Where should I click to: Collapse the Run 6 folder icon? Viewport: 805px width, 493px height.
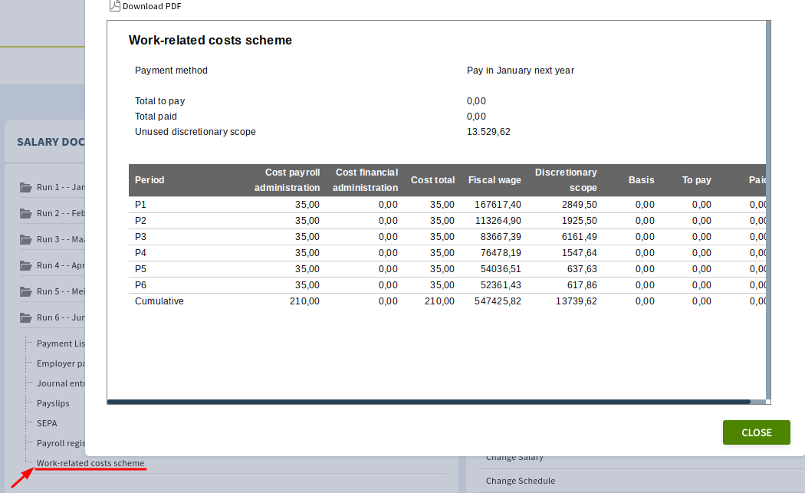[x=25, y=318]
